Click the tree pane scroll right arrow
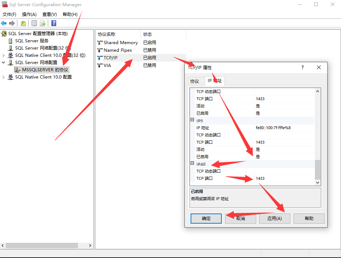This screenshot has width=341, height=258. (90, 245)
